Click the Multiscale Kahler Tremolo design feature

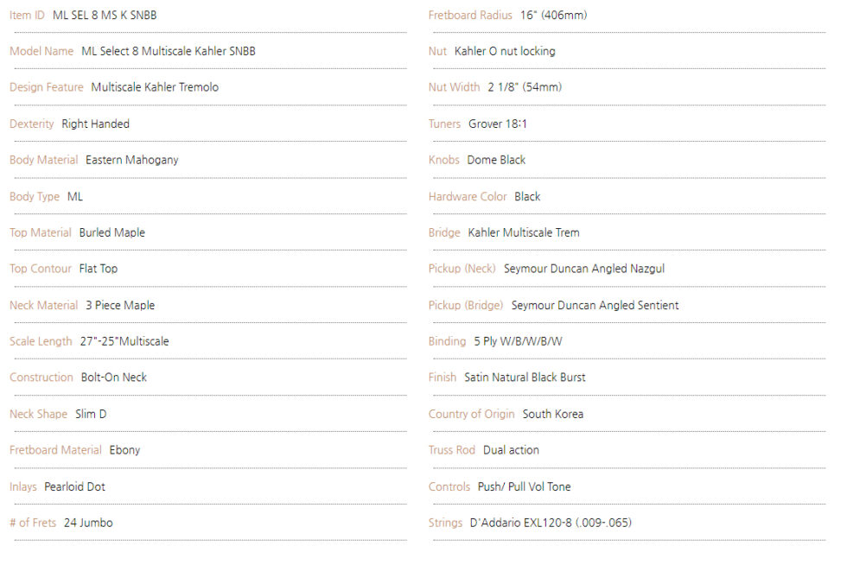tap(155, 87)
